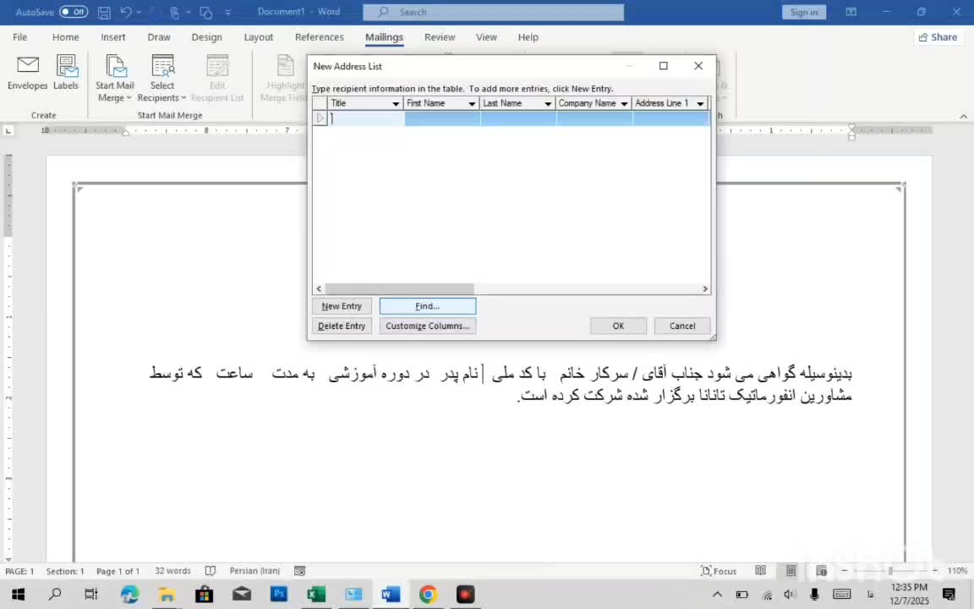974x609 pixels.
Task: Switch to the Insert ribbon tab
Action: click(x=112, y=36)
